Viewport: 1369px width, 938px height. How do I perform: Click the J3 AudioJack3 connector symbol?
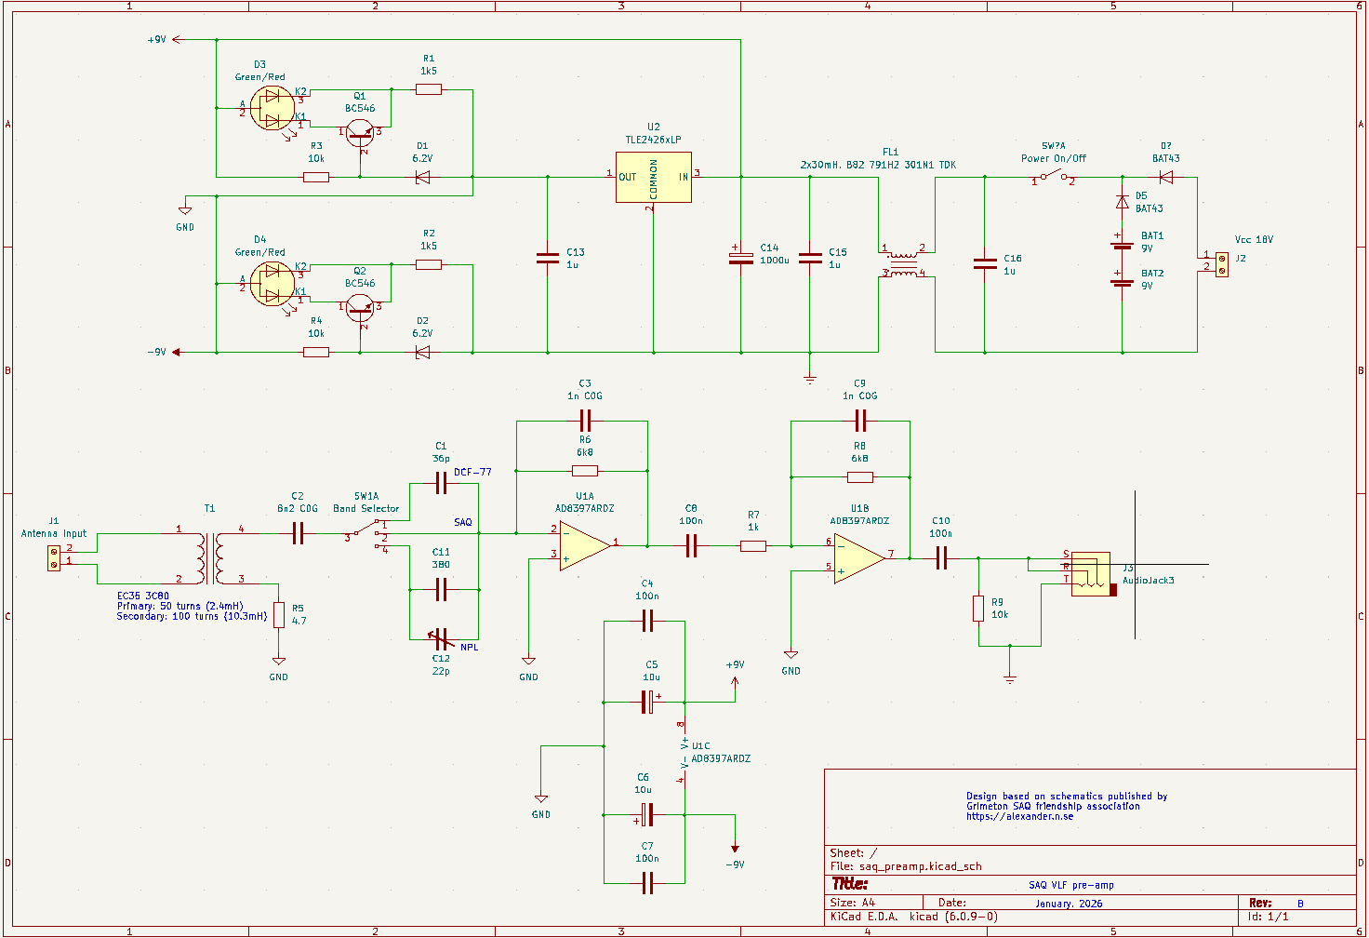click(x=1092, y=574)
